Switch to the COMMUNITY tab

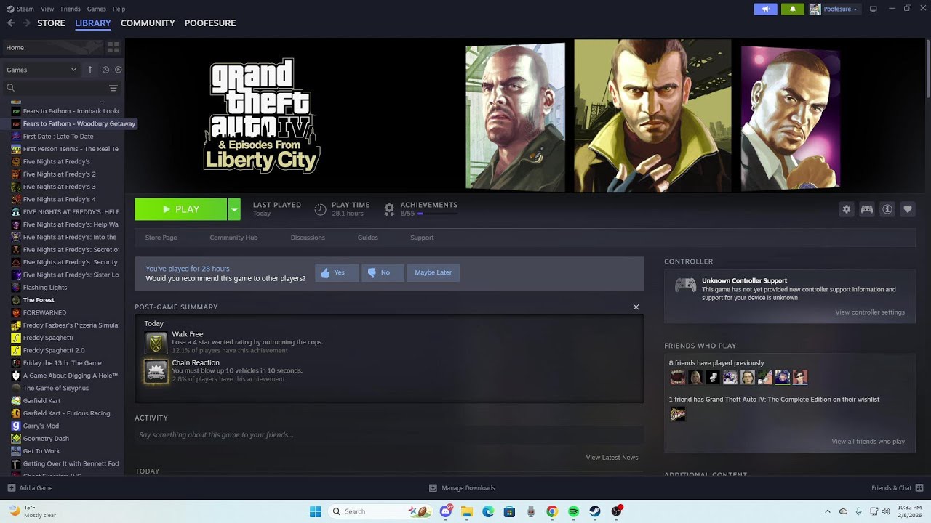pos(148,23)
